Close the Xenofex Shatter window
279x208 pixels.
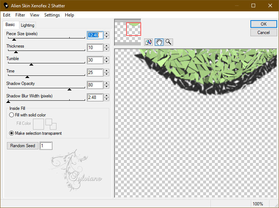pos(270,5)
